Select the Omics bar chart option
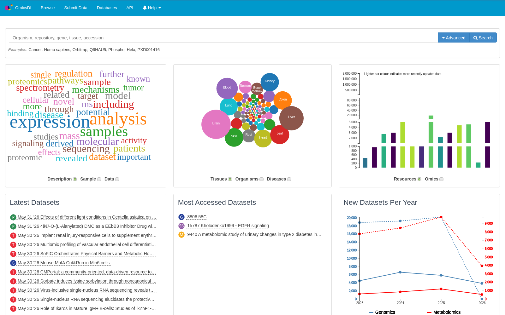505x315 pixels. pyautogui.click(x=442, y=179)
